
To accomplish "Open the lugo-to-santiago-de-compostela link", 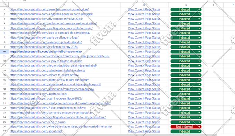I will point(50,33).
